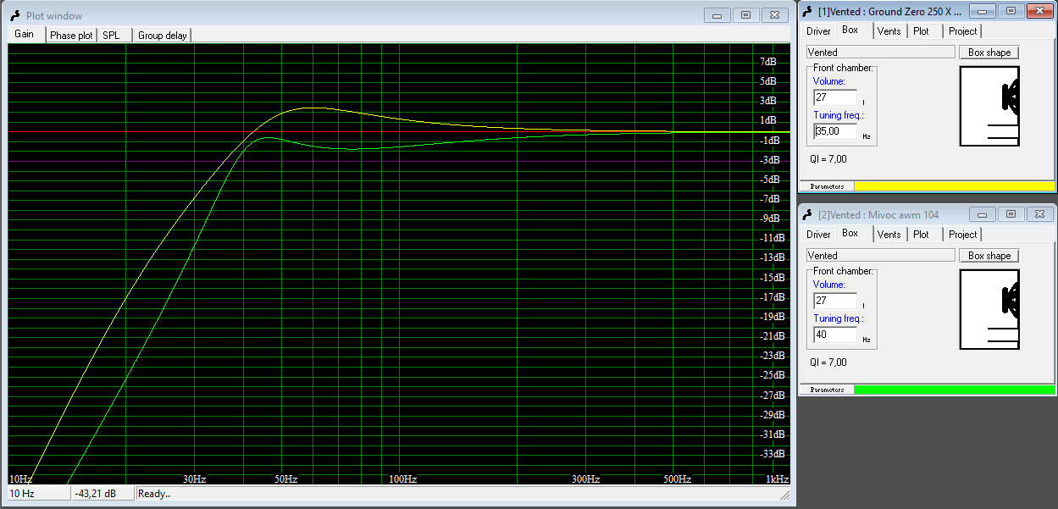Open Driver tab in Mivoc awm 104 window
1058x509 pixels.
coord(818,235)
